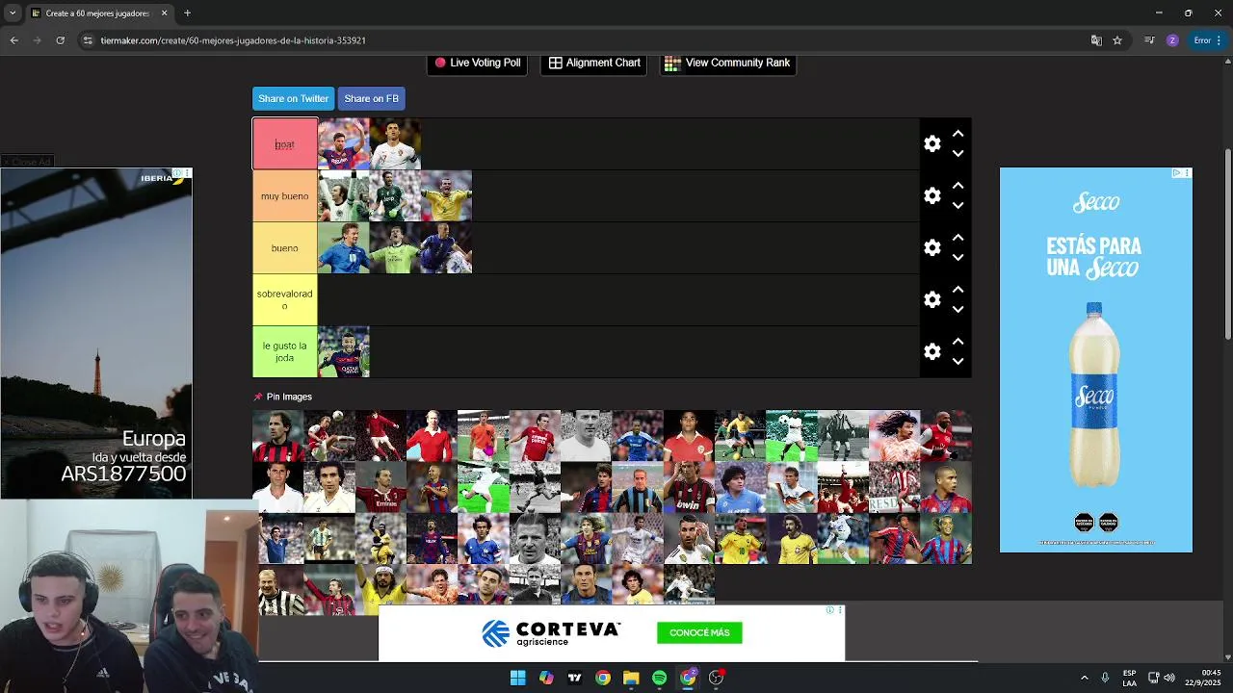This screenshot has height=693, width=1233.
Task: Open Live Voting Poll
Action: click(477, 63)
